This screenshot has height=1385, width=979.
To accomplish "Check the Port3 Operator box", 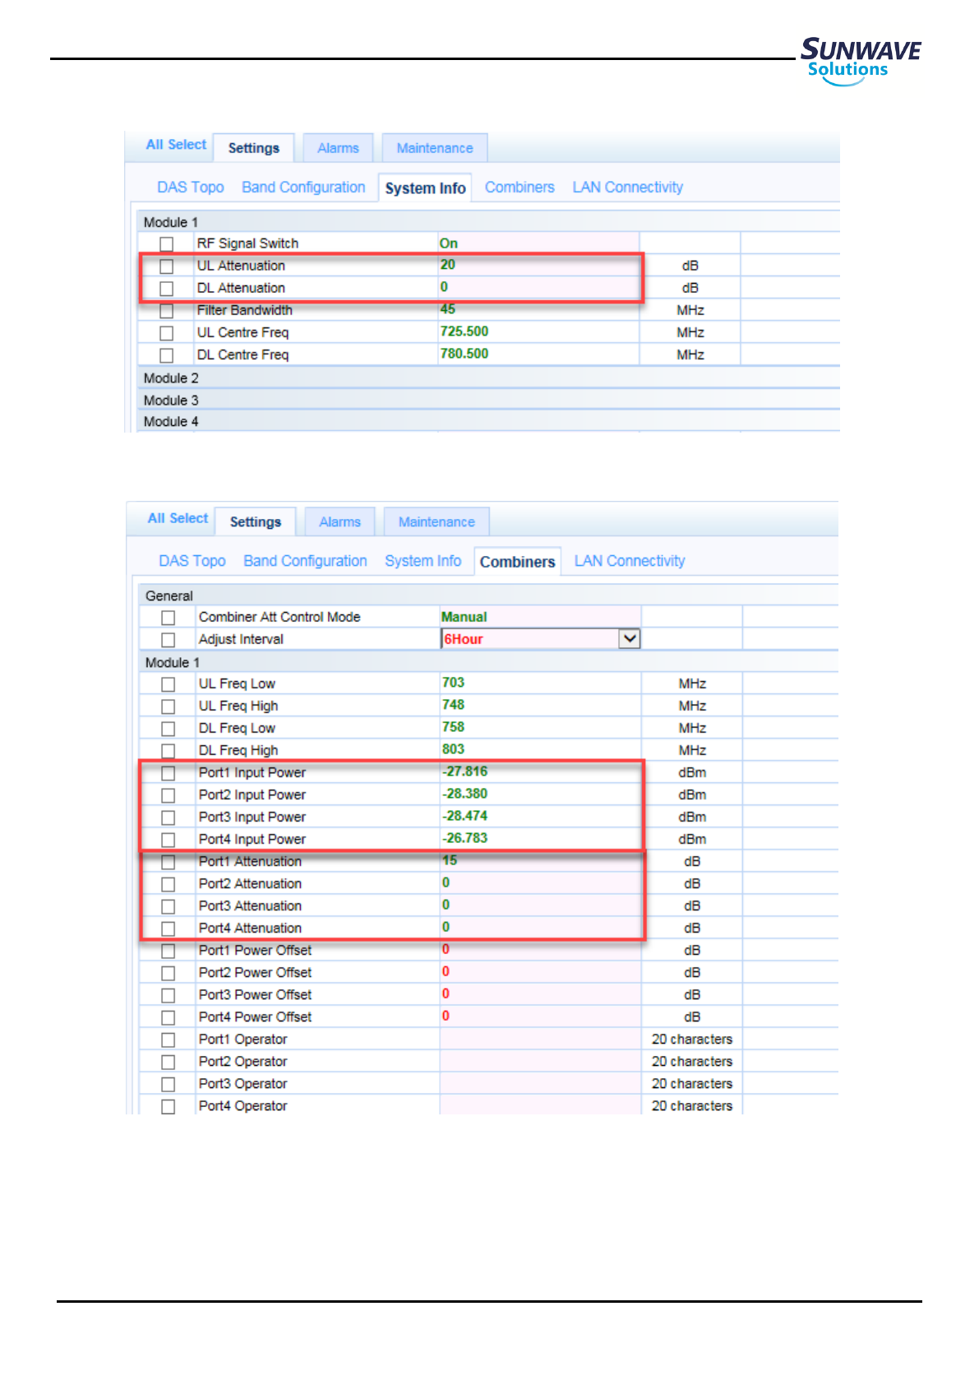I will click(x=168, y=1084).
